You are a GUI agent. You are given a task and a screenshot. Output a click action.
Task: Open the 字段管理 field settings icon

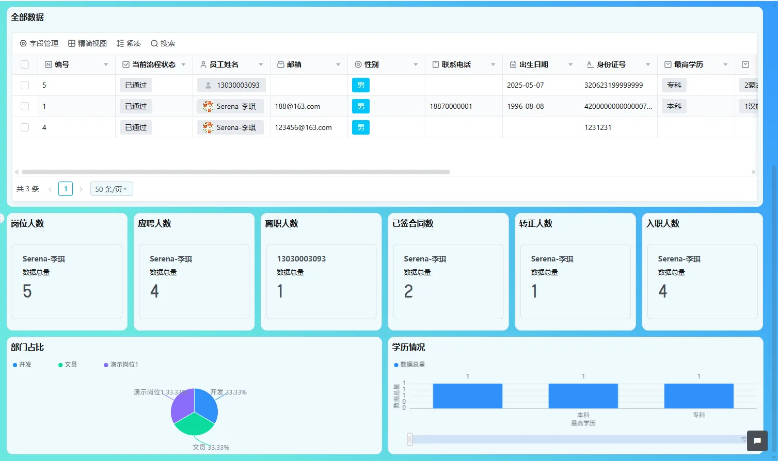22,43
